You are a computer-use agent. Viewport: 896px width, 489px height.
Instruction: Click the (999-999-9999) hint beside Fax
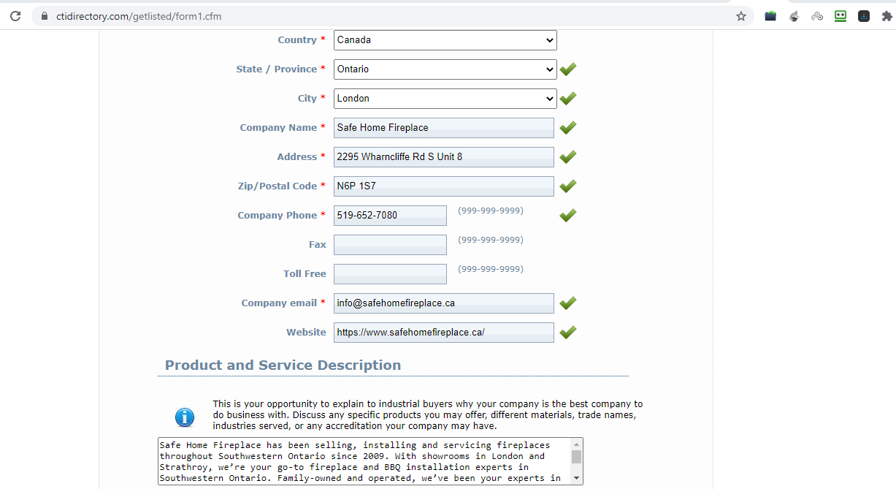pyautogui.click(x=491, y=240)
